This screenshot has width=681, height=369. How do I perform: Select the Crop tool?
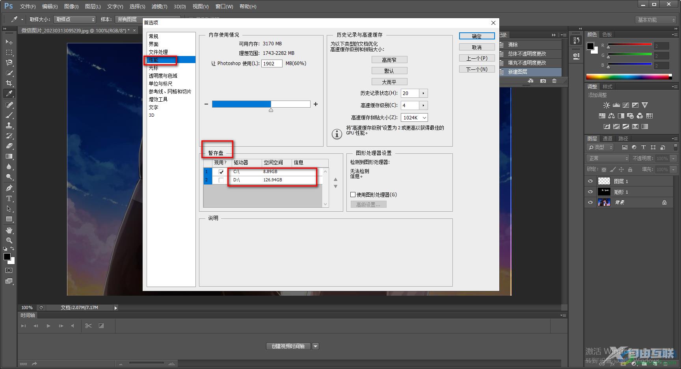[x=9, y=83]
